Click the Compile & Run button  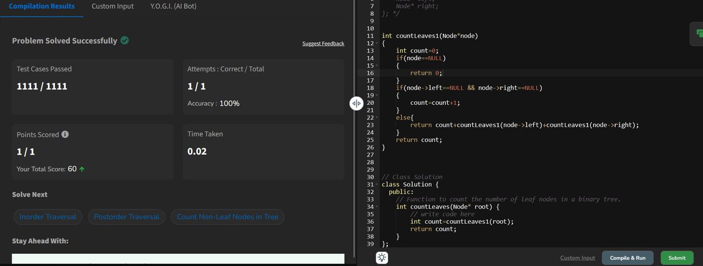coord(627,258)
